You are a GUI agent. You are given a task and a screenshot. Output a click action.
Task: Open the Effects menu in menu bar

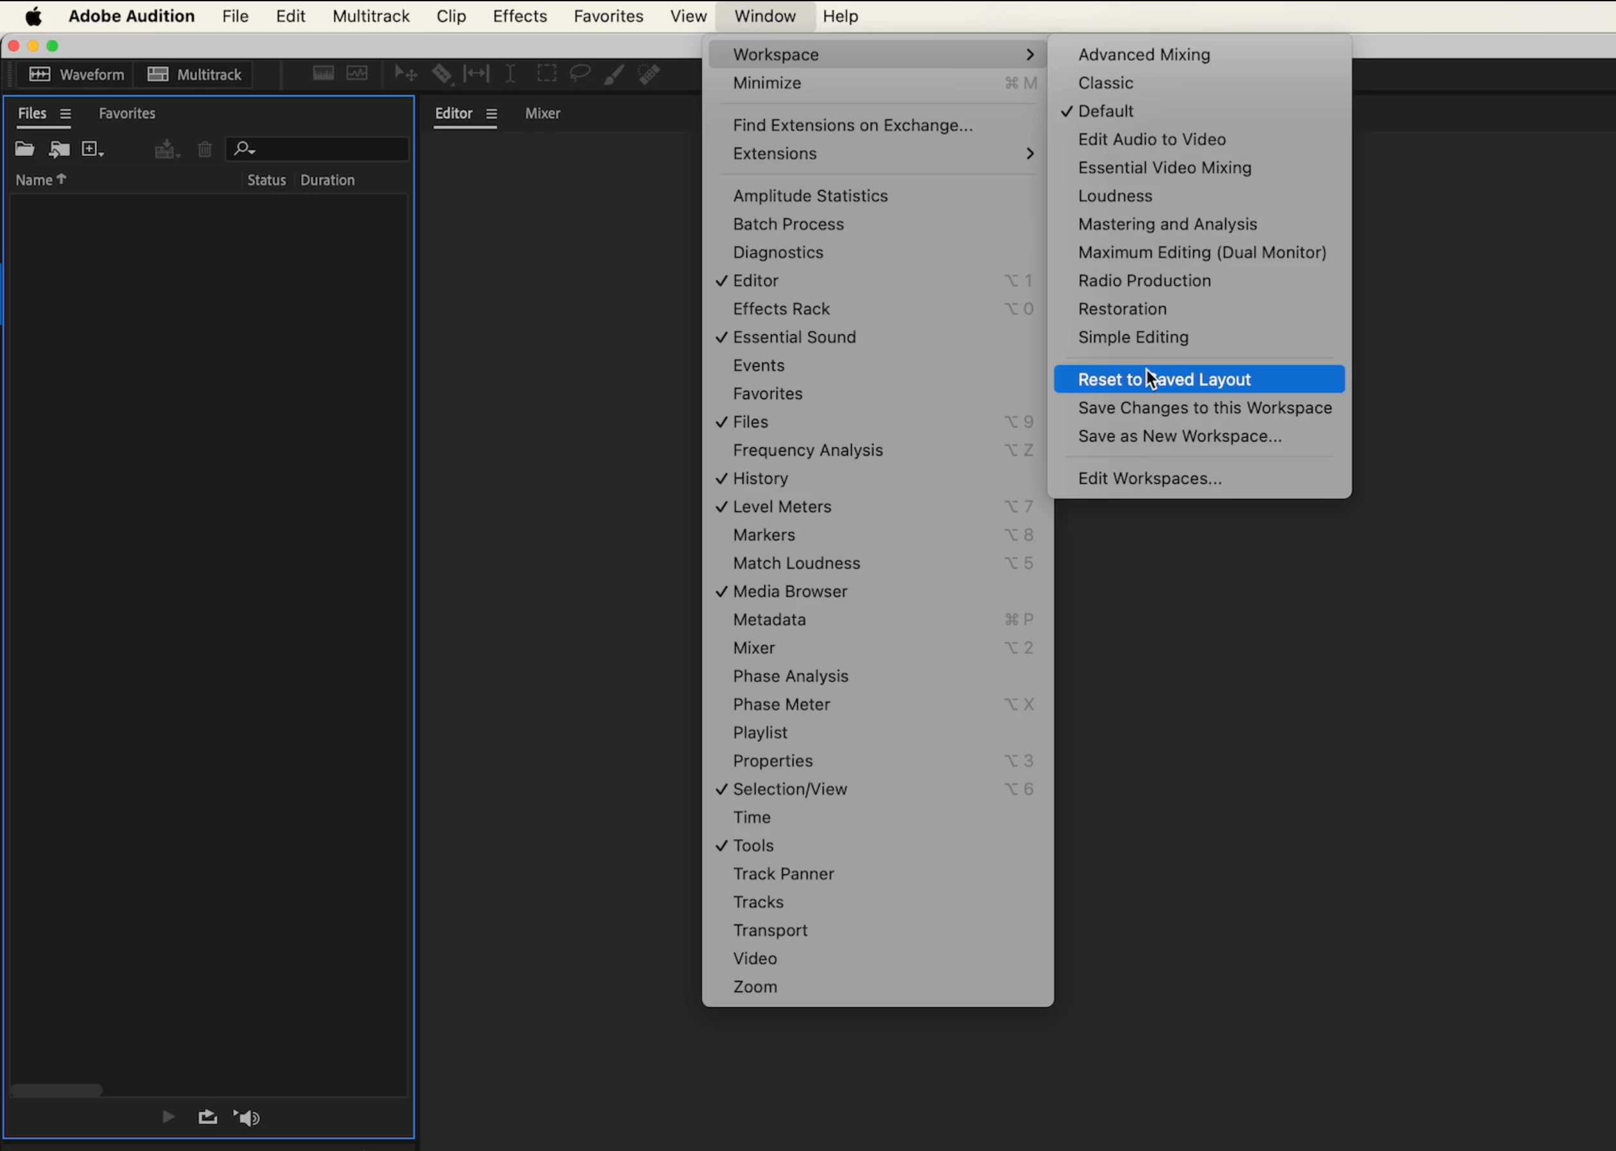[520, 16]
